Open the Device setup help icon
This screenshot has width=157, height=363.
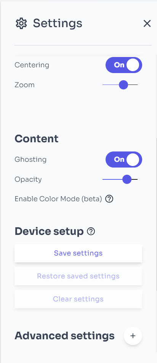(91, 231)
